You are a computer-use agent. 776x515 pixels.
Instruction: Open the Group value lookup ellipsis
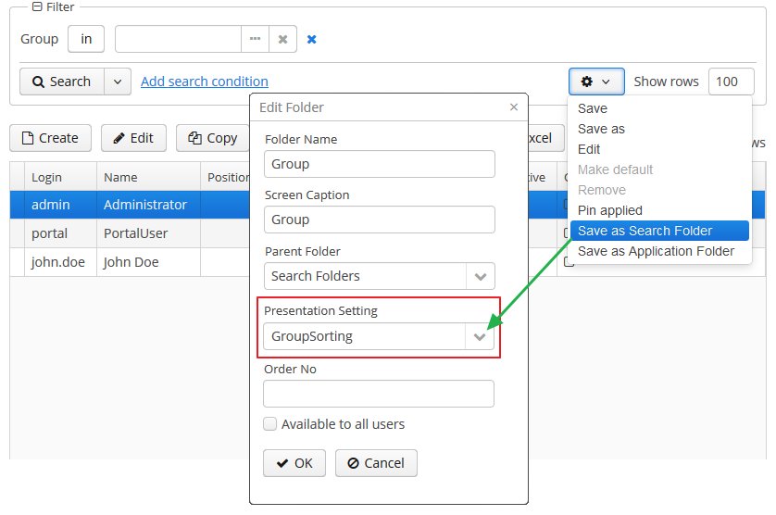(x=255, y=39)
